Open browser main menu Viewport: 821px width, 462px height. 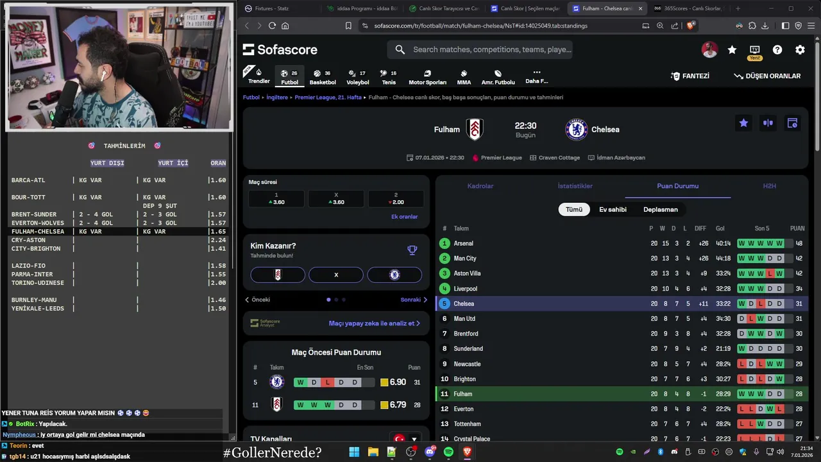pos(811,26)
